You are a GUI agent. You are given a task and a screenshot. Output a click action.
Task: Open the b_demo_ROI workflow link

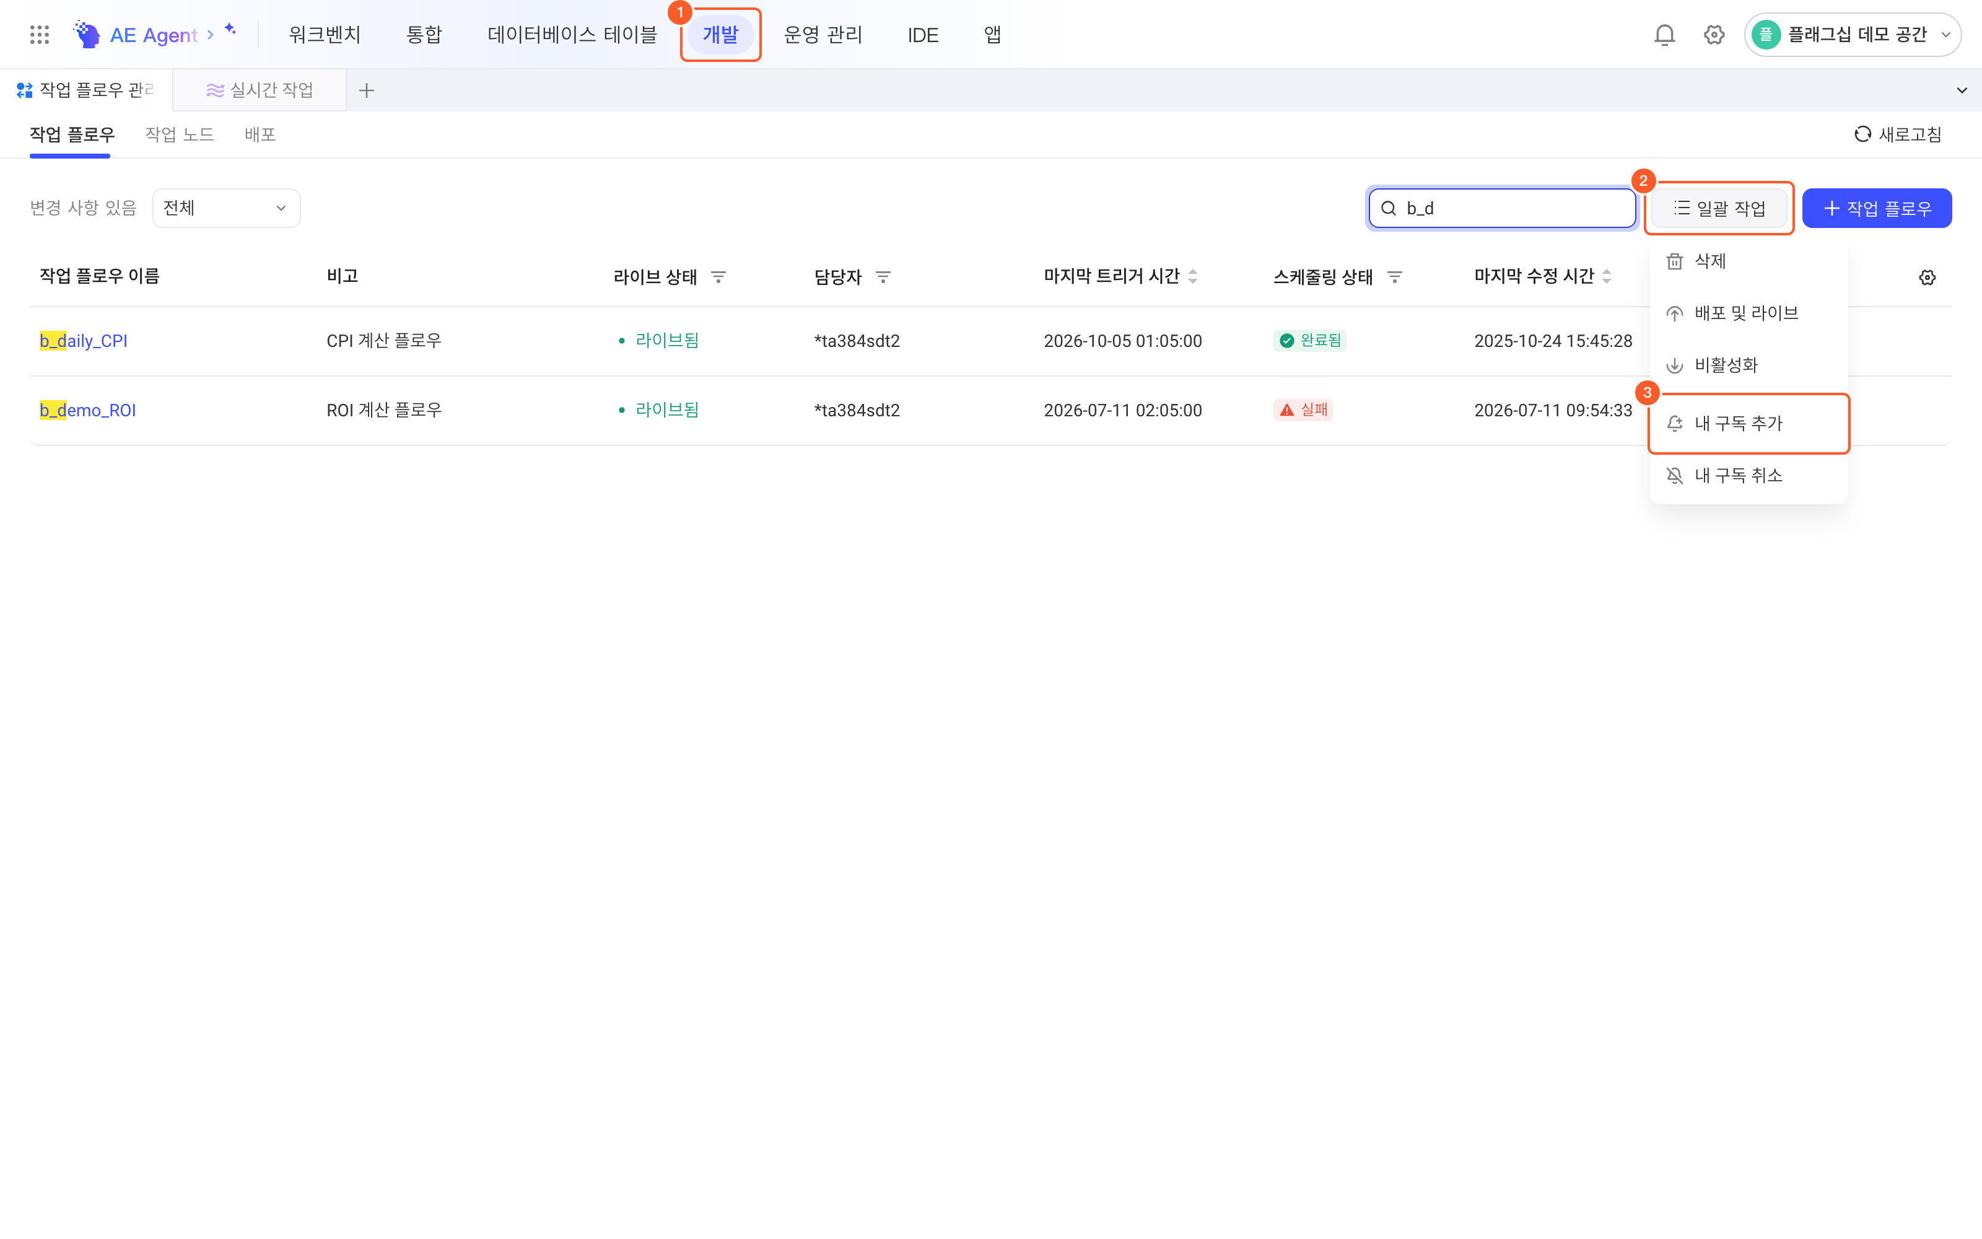click(87, 409)
